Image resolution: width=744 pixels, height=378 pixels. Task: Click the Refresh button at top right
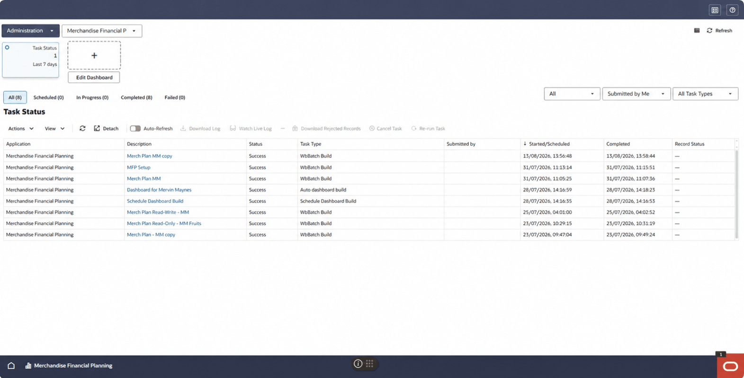point(719,31)
